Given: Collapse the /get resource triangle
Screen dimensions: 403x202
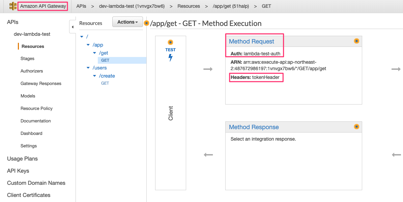Looking at the screenshot, I should click(94, 53).
